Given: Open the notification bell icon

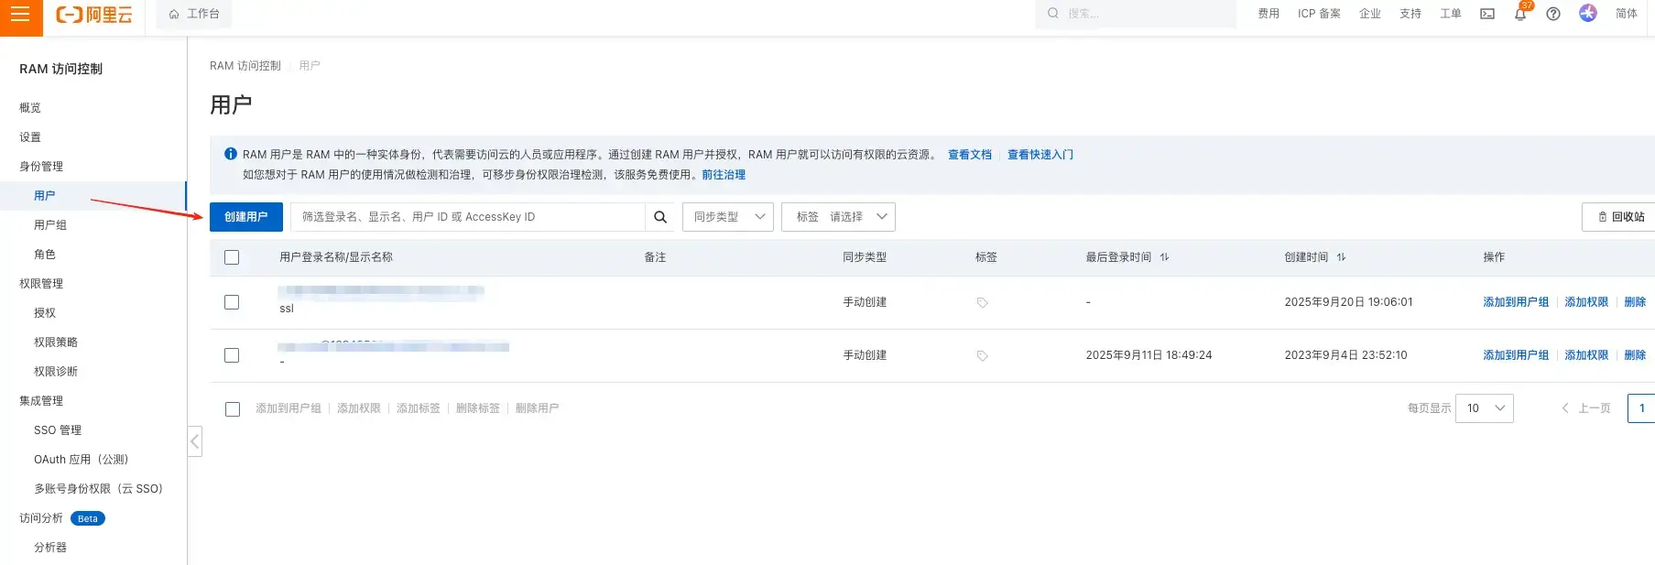Looking at the screenshot, I should pos(1520,14).
